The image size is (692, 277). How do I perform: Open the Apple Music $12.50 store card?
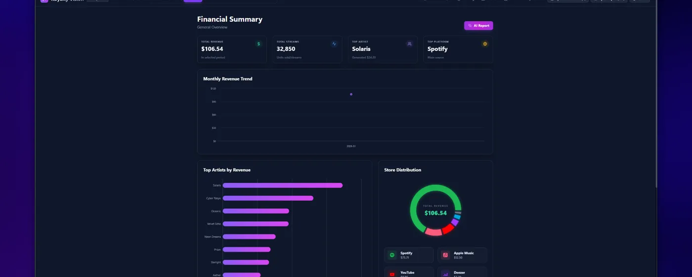coord(462,255)
